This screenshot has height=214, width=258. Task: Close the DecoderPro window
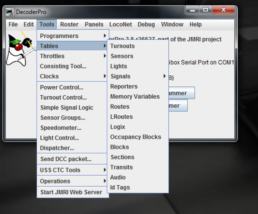[x=223, y=10]
